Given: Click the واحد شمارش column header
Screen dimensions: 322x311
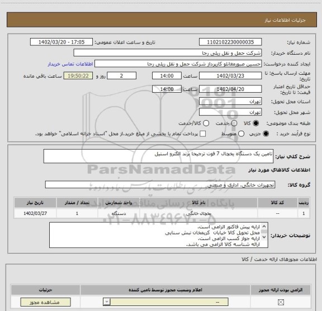Looking at the screenshot, I should coord(119,203).
